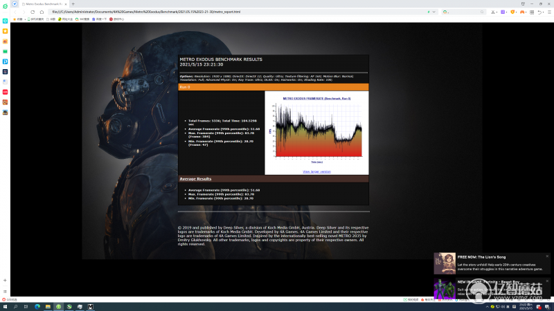Click the green lightning speed-mode icon
The image size is (554, 311).
(x=429, y=12)
